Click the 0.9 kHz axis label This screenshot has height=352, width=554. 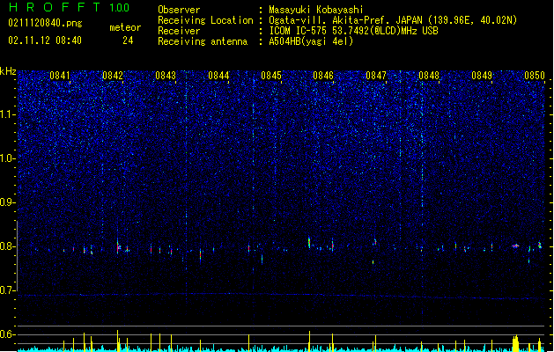click(8, 202)
